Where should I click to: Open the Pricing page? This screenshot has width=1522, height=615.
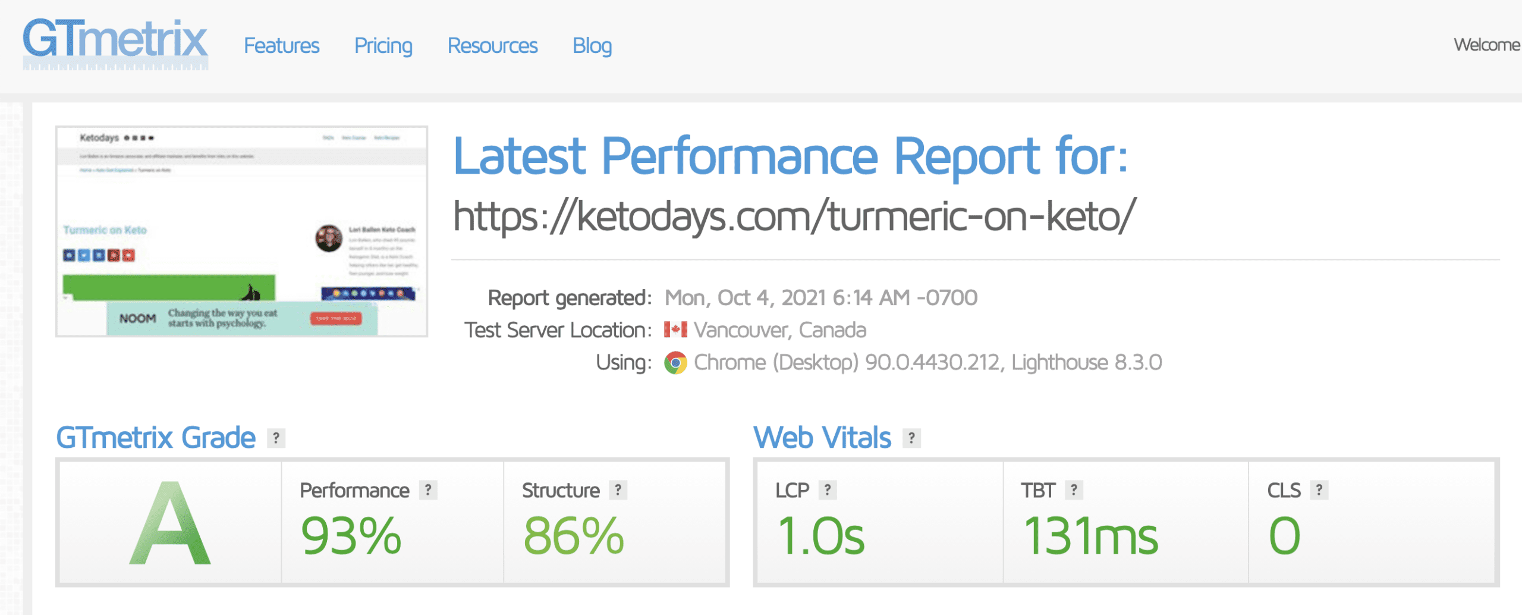pos(383,46)
